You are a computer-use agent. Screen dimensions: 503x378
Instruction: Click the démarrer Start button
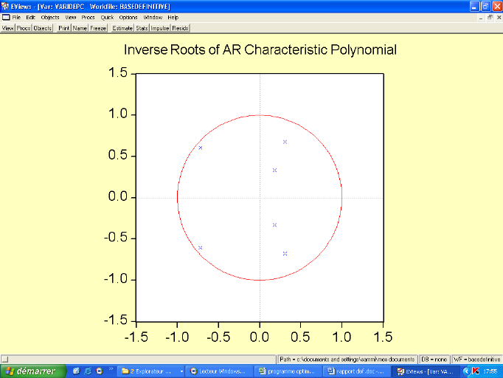(x=32, y=371)
